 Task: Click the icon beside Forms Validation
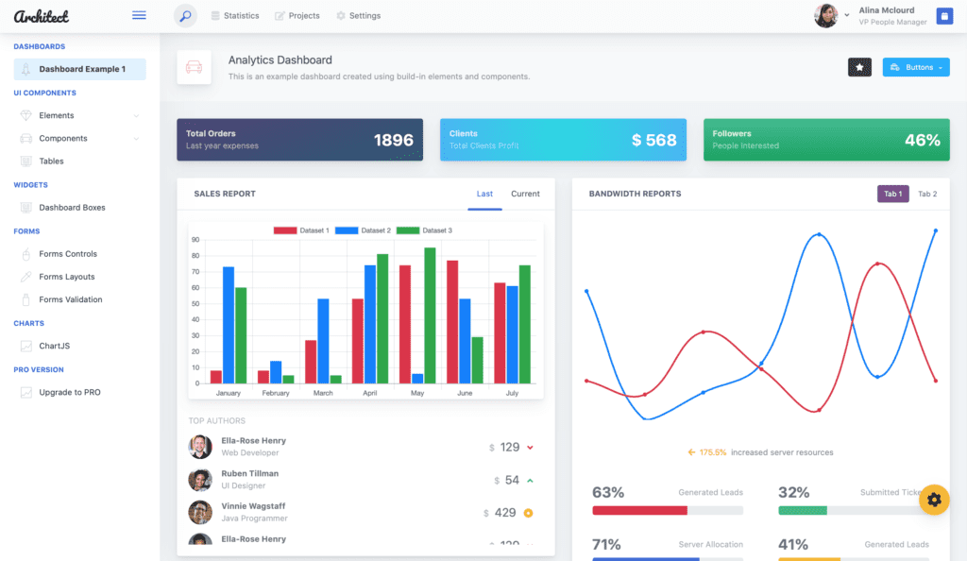pyautogui.click(x=25, y=299)
